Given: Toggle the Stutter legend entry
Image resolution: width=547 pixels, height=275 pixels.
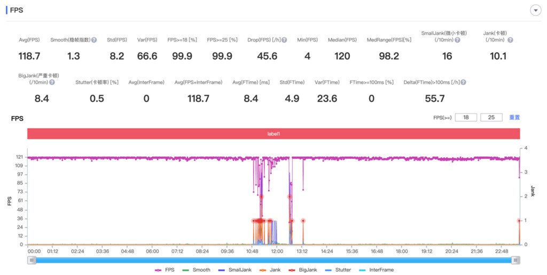Looking at the screenshot, I should tap(339, 270).
